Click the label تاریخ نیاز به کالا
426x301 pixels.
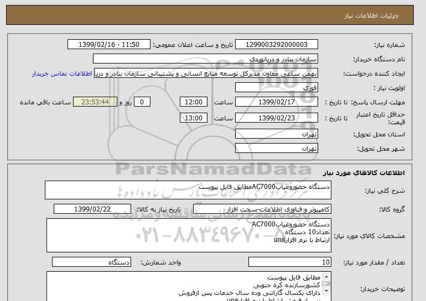pyautogui.click(x=159, y=209)
